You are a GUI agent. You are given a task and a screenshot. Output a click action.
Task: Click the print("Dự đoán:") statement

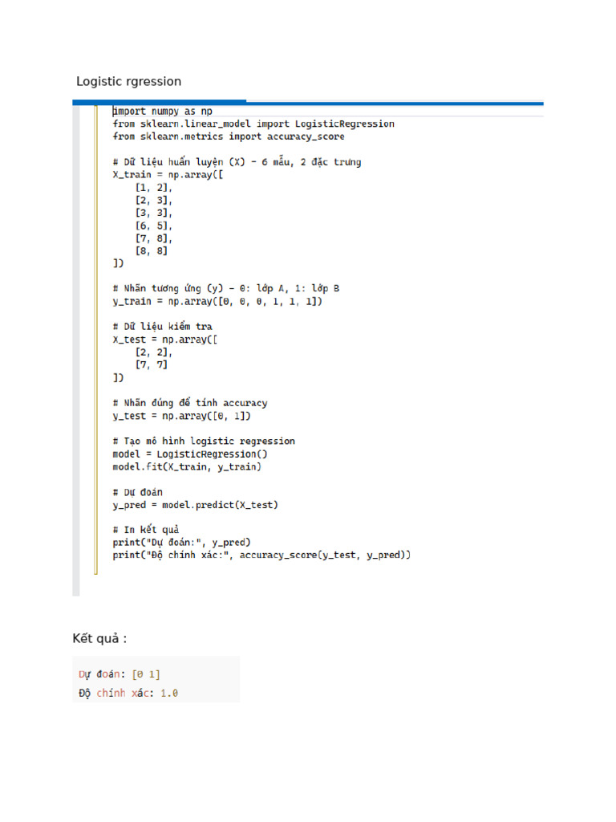[182, 542]
